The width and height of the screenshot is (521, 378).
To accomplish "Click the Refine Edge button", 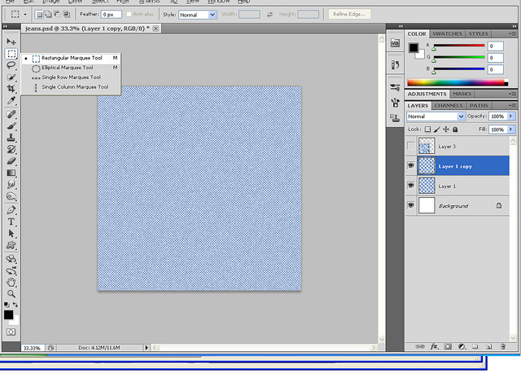I will click(349, 15).
